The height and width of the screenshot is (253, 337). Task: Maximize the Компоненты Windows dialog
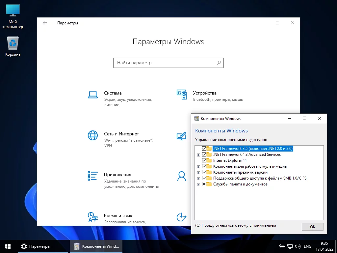(304, 118)
